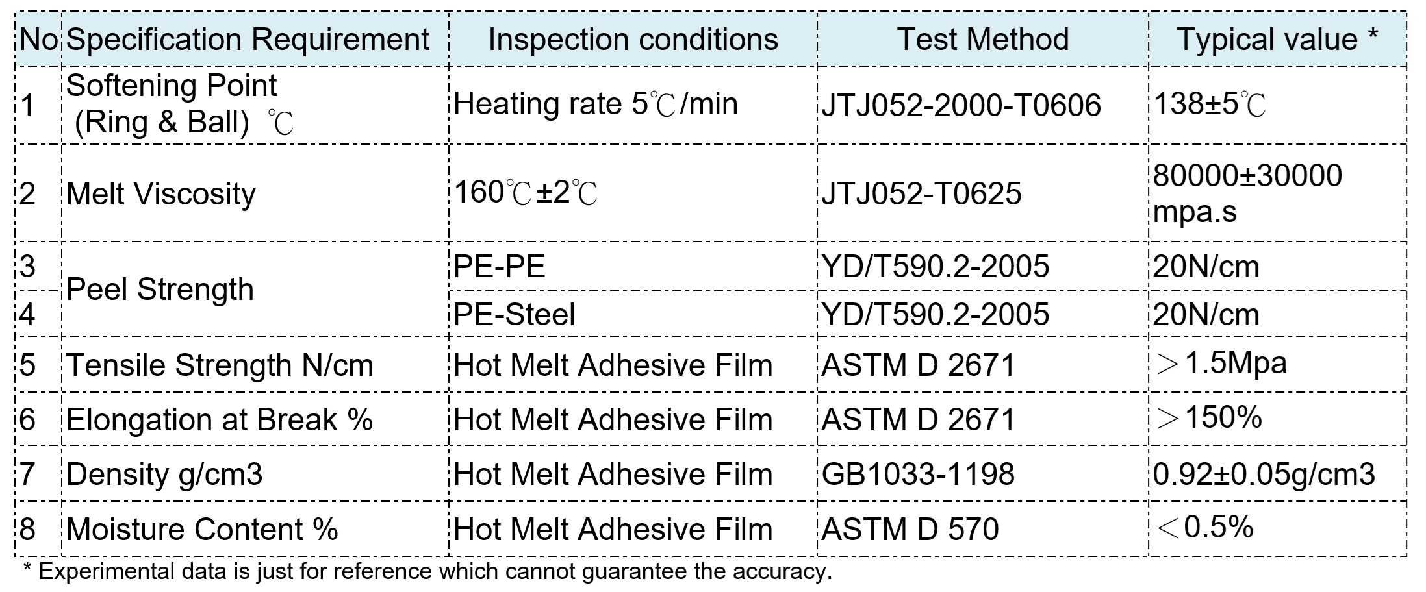Click the "Tensile Strength N/cm" cell
Screen dimensions: 1426x592
220,365
